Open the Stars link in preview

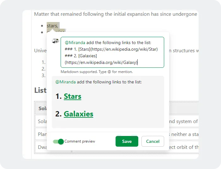pyautogui.click(x=72, y=96)
